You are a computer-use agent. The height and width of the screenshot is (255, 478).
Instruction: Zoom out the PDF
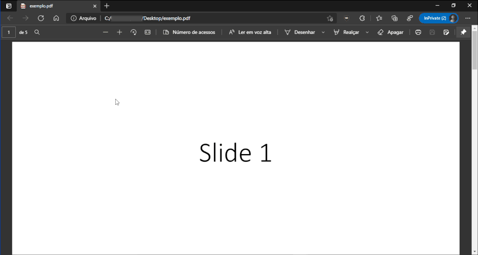coord(105,33)
